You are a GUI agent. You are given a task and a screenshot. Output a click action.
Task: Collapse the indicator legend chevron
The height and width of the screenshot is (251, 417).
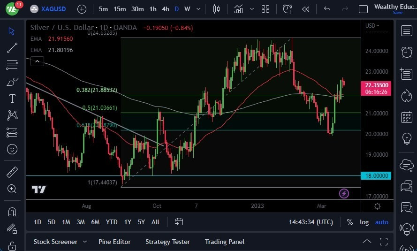coord(37,61)
